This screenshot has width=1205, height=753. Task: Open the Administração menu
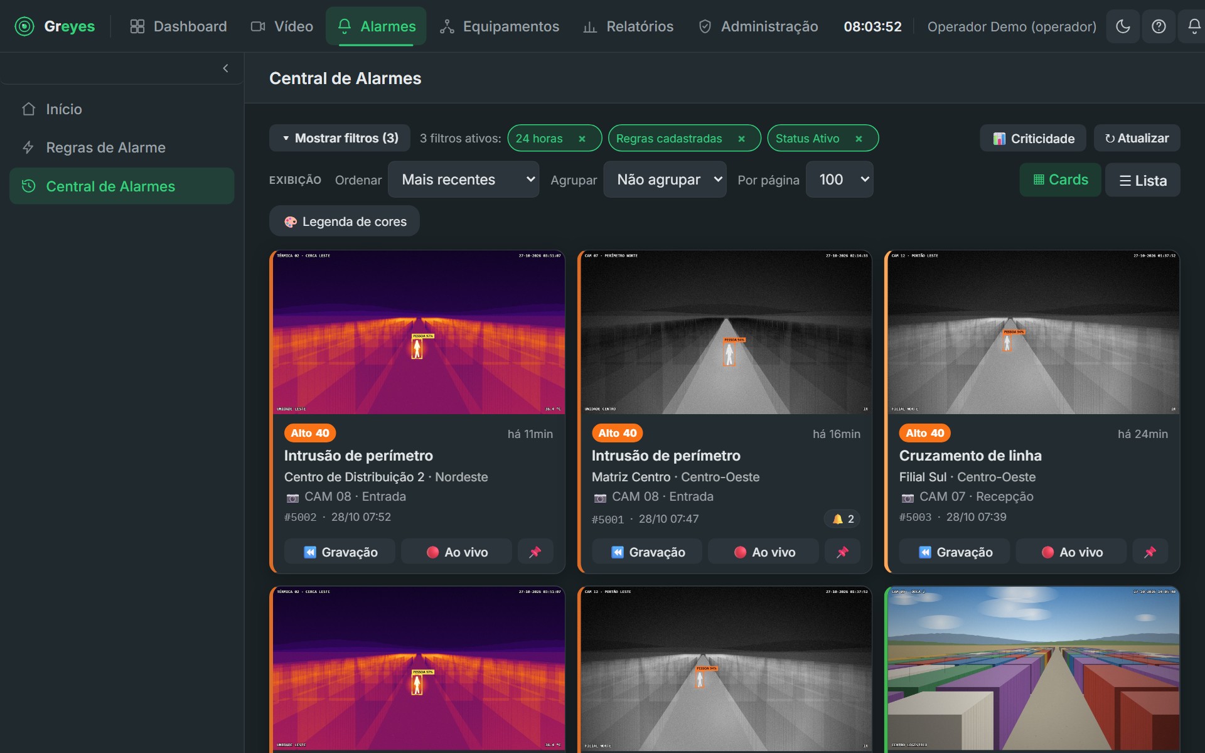coord(758,26)
